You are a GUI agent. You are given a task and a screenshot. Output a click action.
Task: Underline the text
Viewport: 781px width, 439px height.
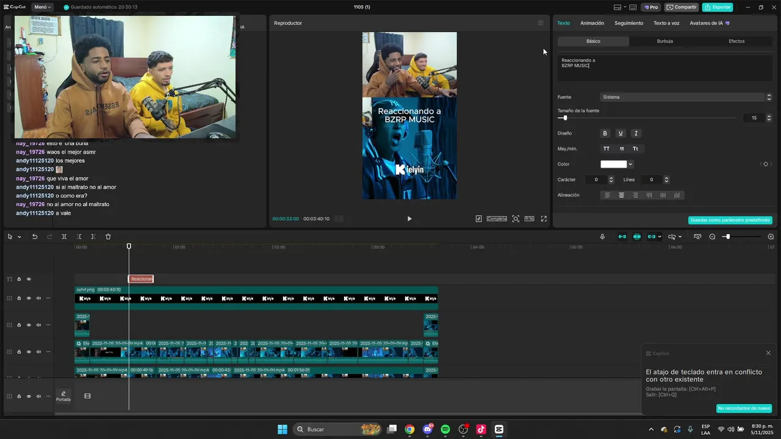pos(621,134)
